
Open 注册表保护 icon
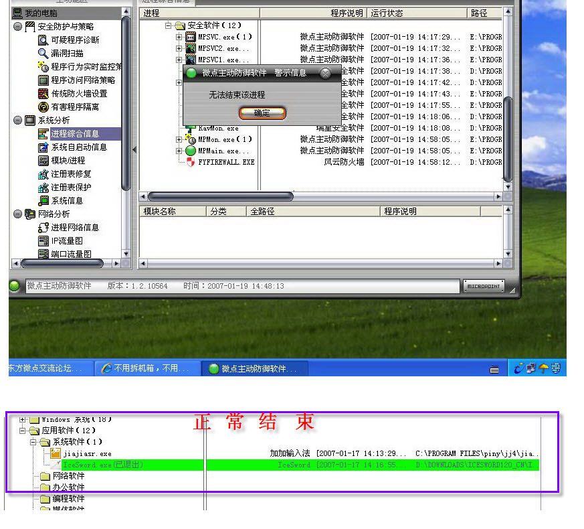pyautogui.click(x=43, y=187)
